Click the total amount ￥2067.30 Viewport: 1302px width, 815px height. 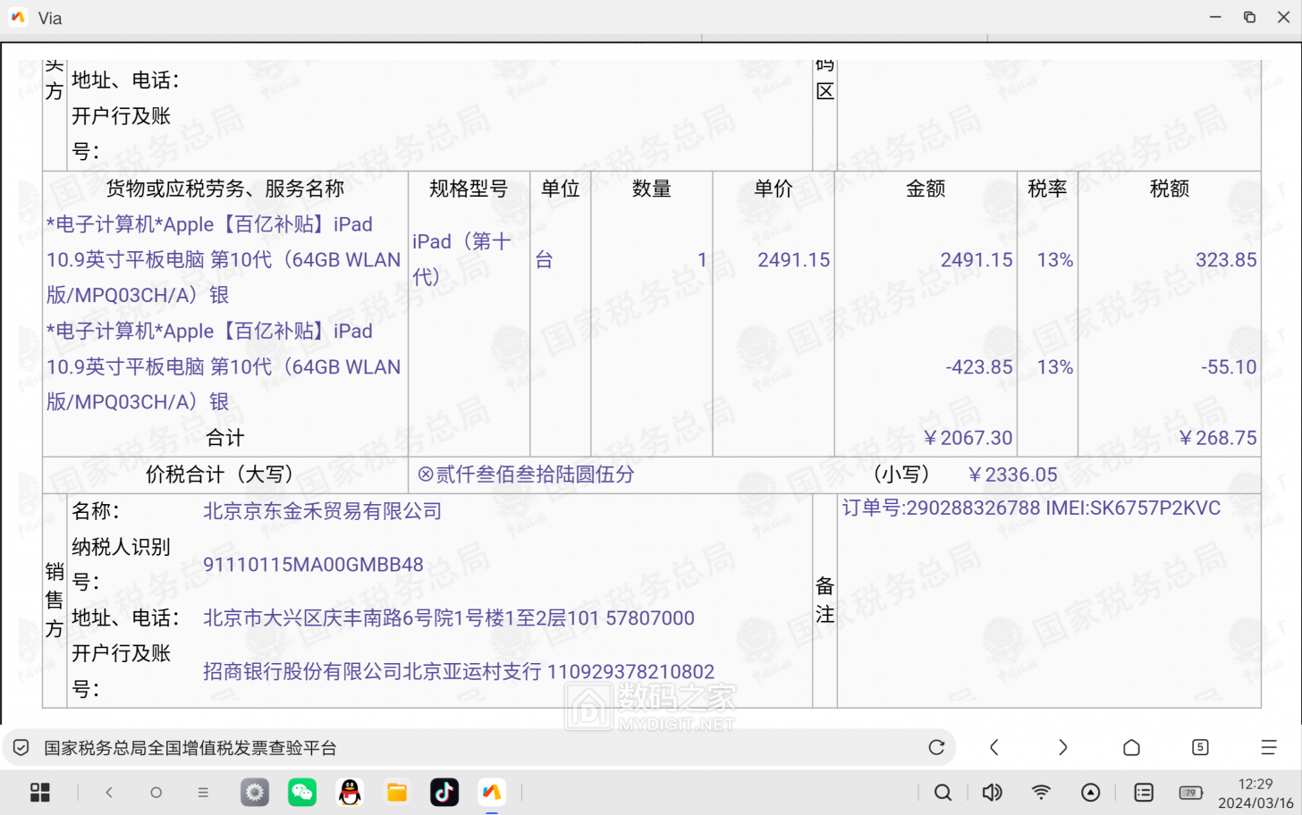point(968,438)
